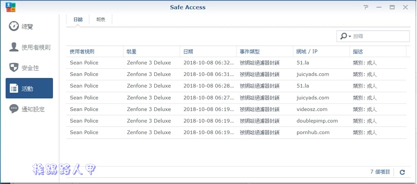Open the 安全性 shield icon

pos(14,68)
